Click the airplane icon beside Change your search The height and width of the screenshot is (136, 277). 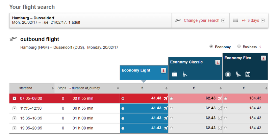178,21
